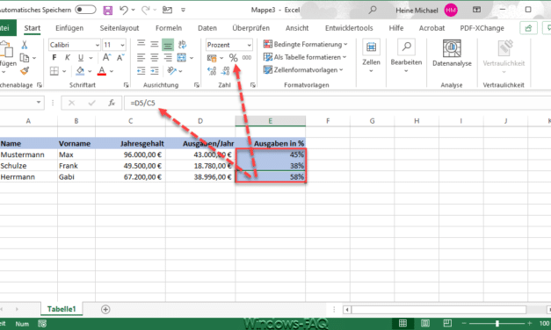
Task: Open the Hilfe tab
Action: pos(396,28)
